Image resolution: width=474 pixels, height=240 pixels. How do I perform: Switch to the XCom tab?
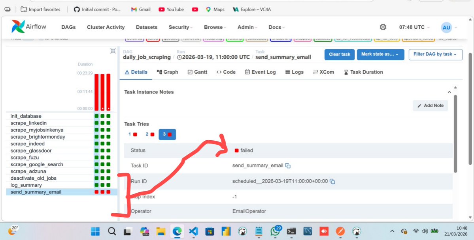tap(323, 72)
